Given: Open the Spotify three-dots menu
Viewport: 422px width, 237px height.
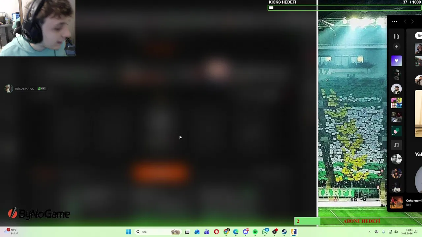Looking at the screenshot, I should tap(395, 22).
